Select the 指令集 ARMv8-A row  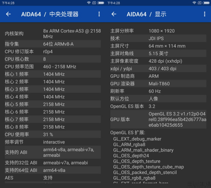(x=53, y=44)
